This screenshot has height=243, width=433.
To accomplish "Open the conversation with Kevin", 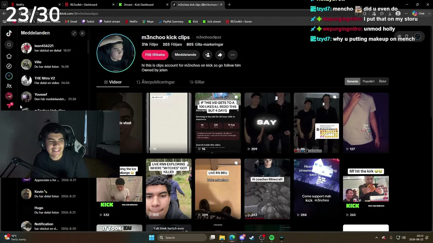I will (x=53, y=194).
